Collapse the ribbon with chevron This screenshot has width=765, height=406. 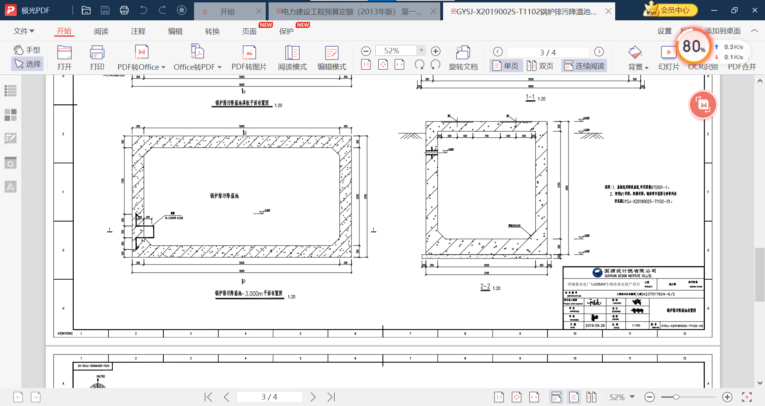(x=754, y=31)
